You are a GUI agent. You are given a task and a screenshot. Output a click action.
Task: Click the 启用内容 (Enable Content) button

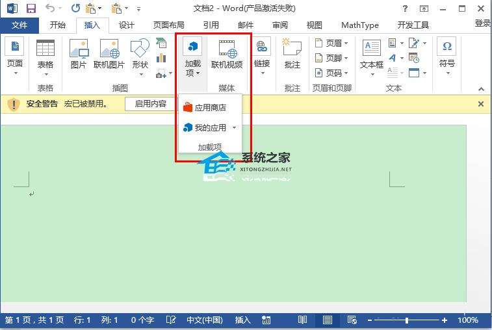(x=151, y=104)
